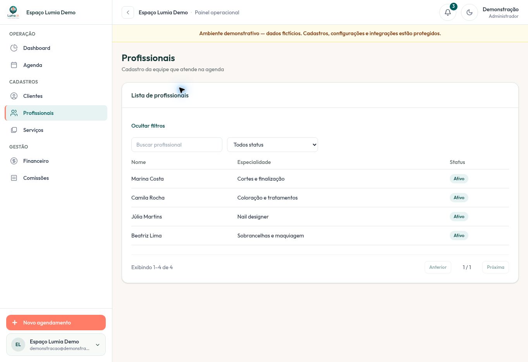Viewport: 528px width, 362px height.
Task: Click the plus icon in Novo agendamento
Action: point(15,323)
